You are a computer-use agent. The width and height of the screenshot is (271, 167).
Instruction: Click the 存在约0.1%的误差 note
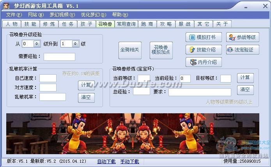click(81, 74)
